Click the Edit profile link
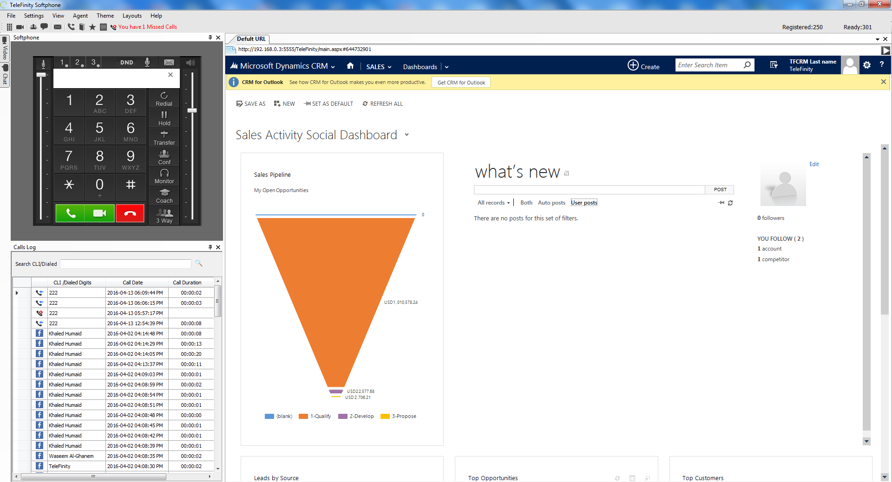 tap(814, 164)
